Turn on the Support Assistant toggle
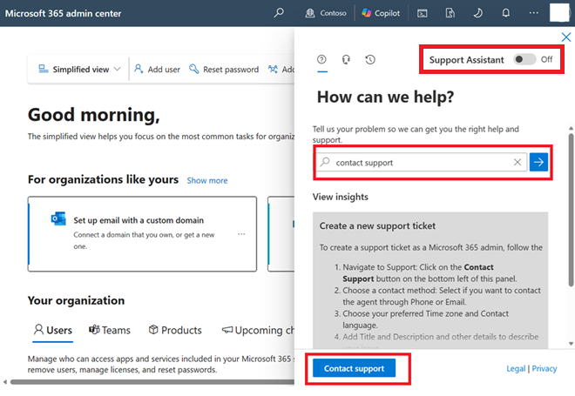This screenshot has width=575, height=396. point(524,59)
